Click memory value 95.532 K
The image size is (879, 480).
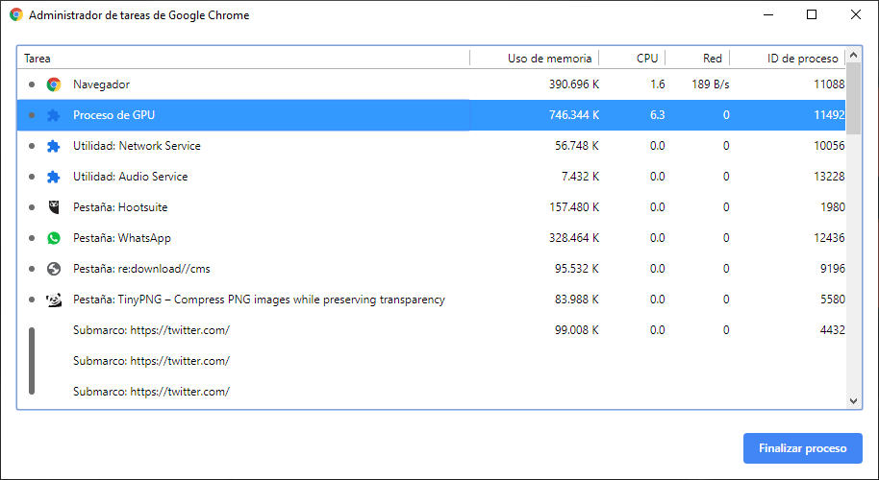(577, 269)
